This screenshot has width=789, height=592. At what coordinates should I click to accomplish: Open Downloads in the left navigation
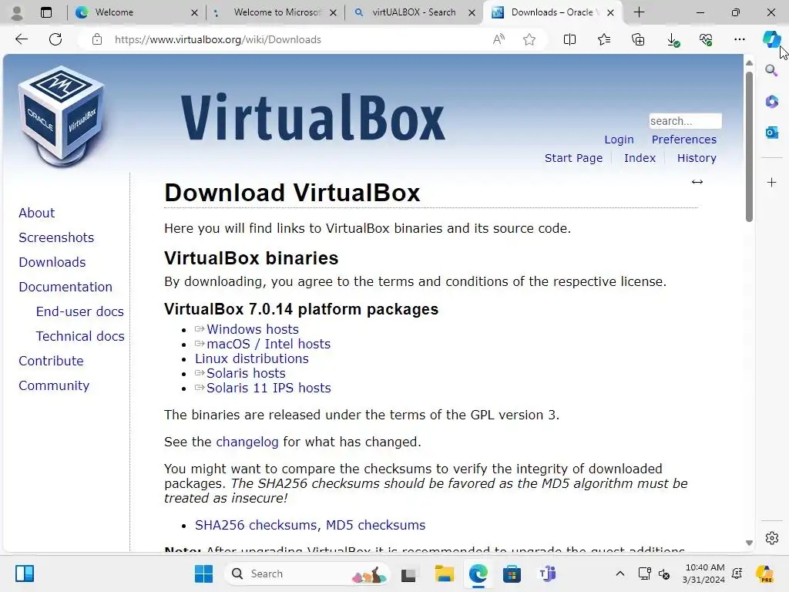(52, 262)
